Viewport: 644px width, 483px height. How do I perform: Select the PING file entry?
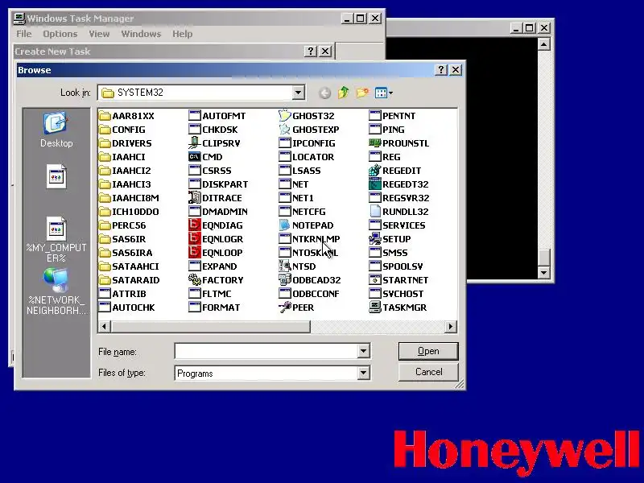click(x=387, y=130)
